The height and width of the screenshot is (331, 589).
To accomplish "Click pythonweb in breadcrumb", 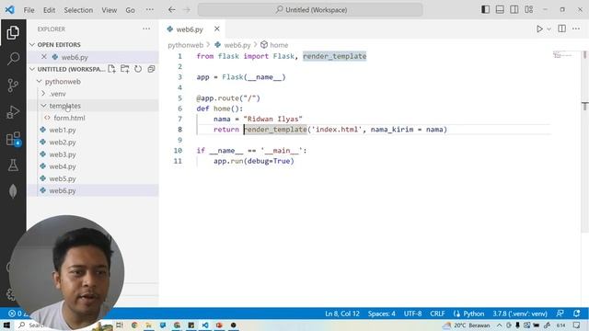I will 185,45.
